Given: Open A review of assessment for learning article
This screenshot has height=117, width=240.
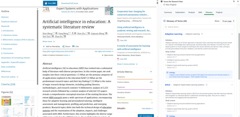Looking at the screenshot, I should [x=133, y=47].
